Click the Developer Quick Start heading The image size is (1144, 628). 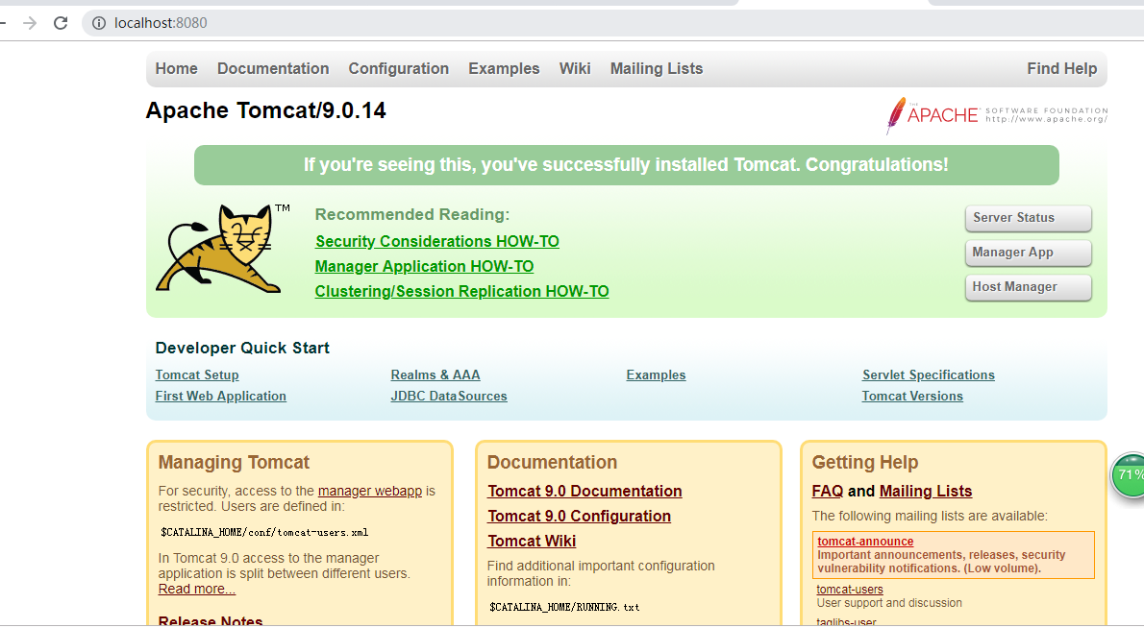tap(242, 349)
